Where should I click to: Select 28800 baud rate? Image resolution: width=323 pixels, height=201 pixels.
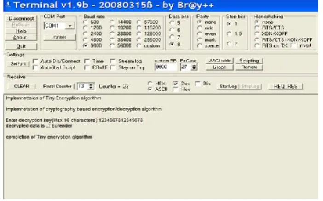tap(112, 33)
